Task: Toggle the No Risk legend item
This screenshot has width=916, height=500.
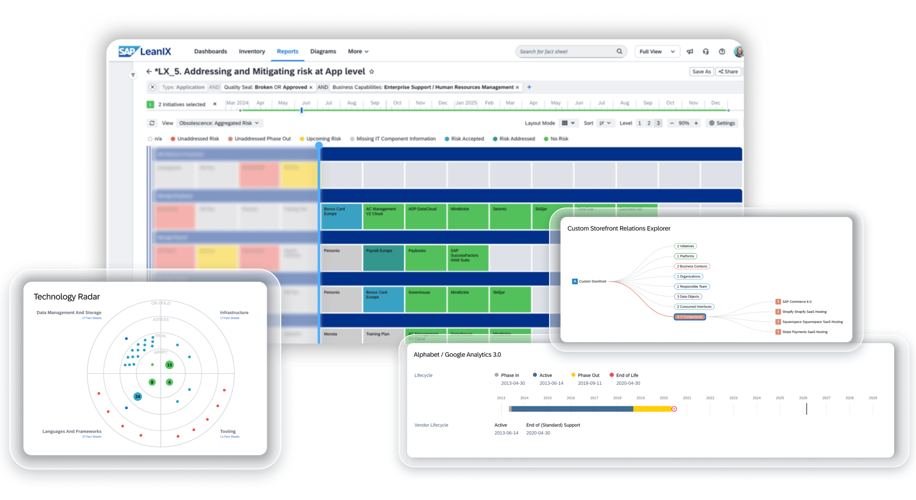Action: coord(556,139)
